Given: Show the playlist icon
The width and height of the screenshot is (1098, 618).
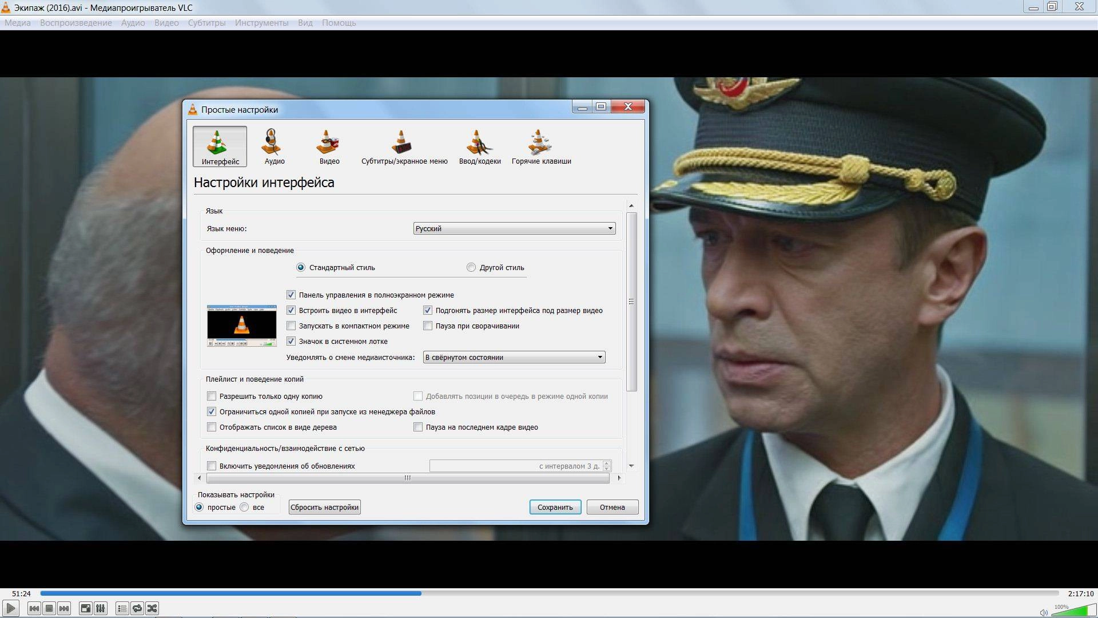Looking at the screenshot, I should (x=122, y=608).
